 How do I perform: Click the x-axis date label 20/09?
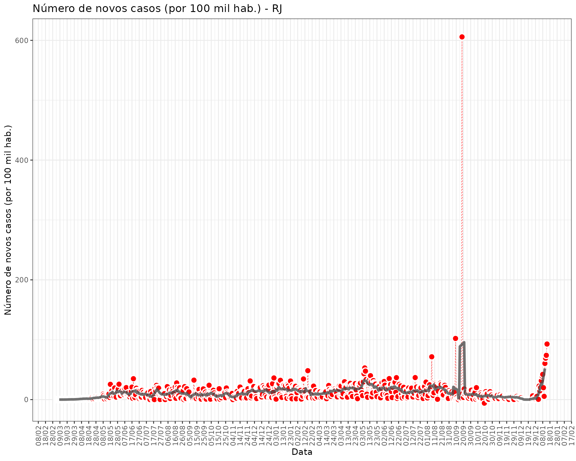(464, 436)
